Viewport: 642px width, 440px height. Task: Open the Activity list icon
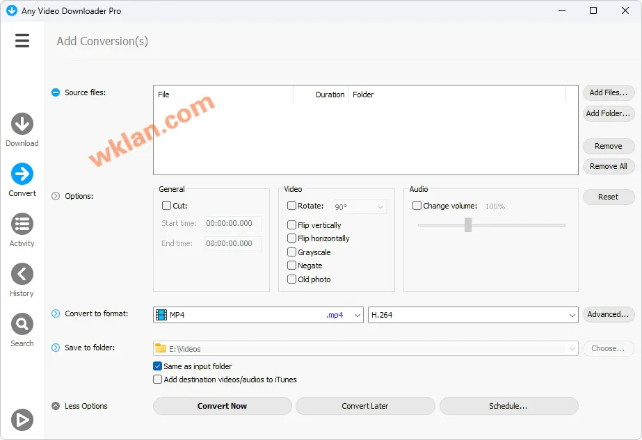coord(22,224)
